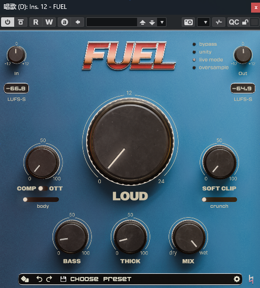This screenshot has height=288, width=260.
Task: Flip the COMP / OTT mode switch
Action: [43, 188]
